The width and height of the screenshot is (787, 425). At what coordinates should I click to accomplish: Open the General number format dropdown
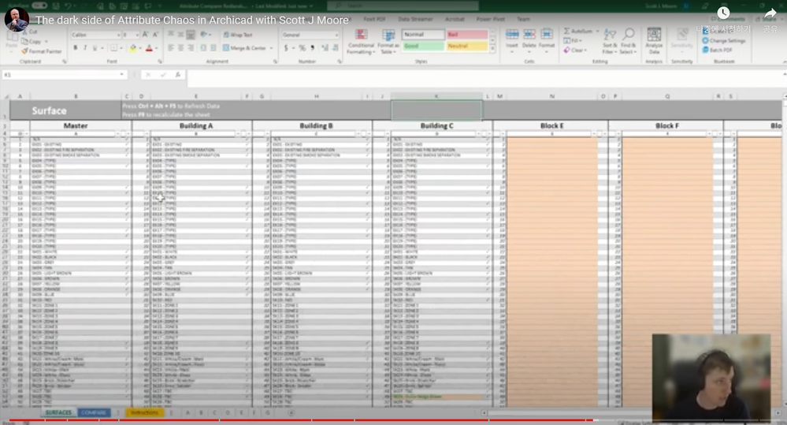pyautogui.click(x=336, y=35)
